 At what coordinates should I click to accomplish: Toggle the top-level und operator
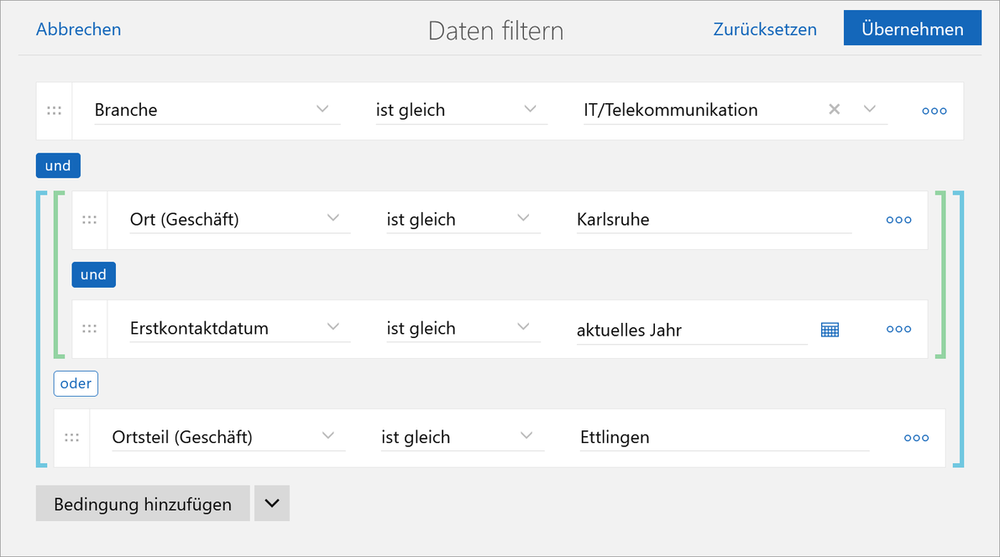(x=57, y=165)
